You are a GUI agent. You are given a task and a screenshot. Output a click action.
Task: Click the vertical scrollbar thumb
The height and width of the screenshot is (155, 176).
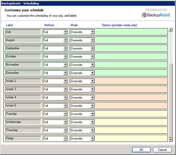(171, 100)
